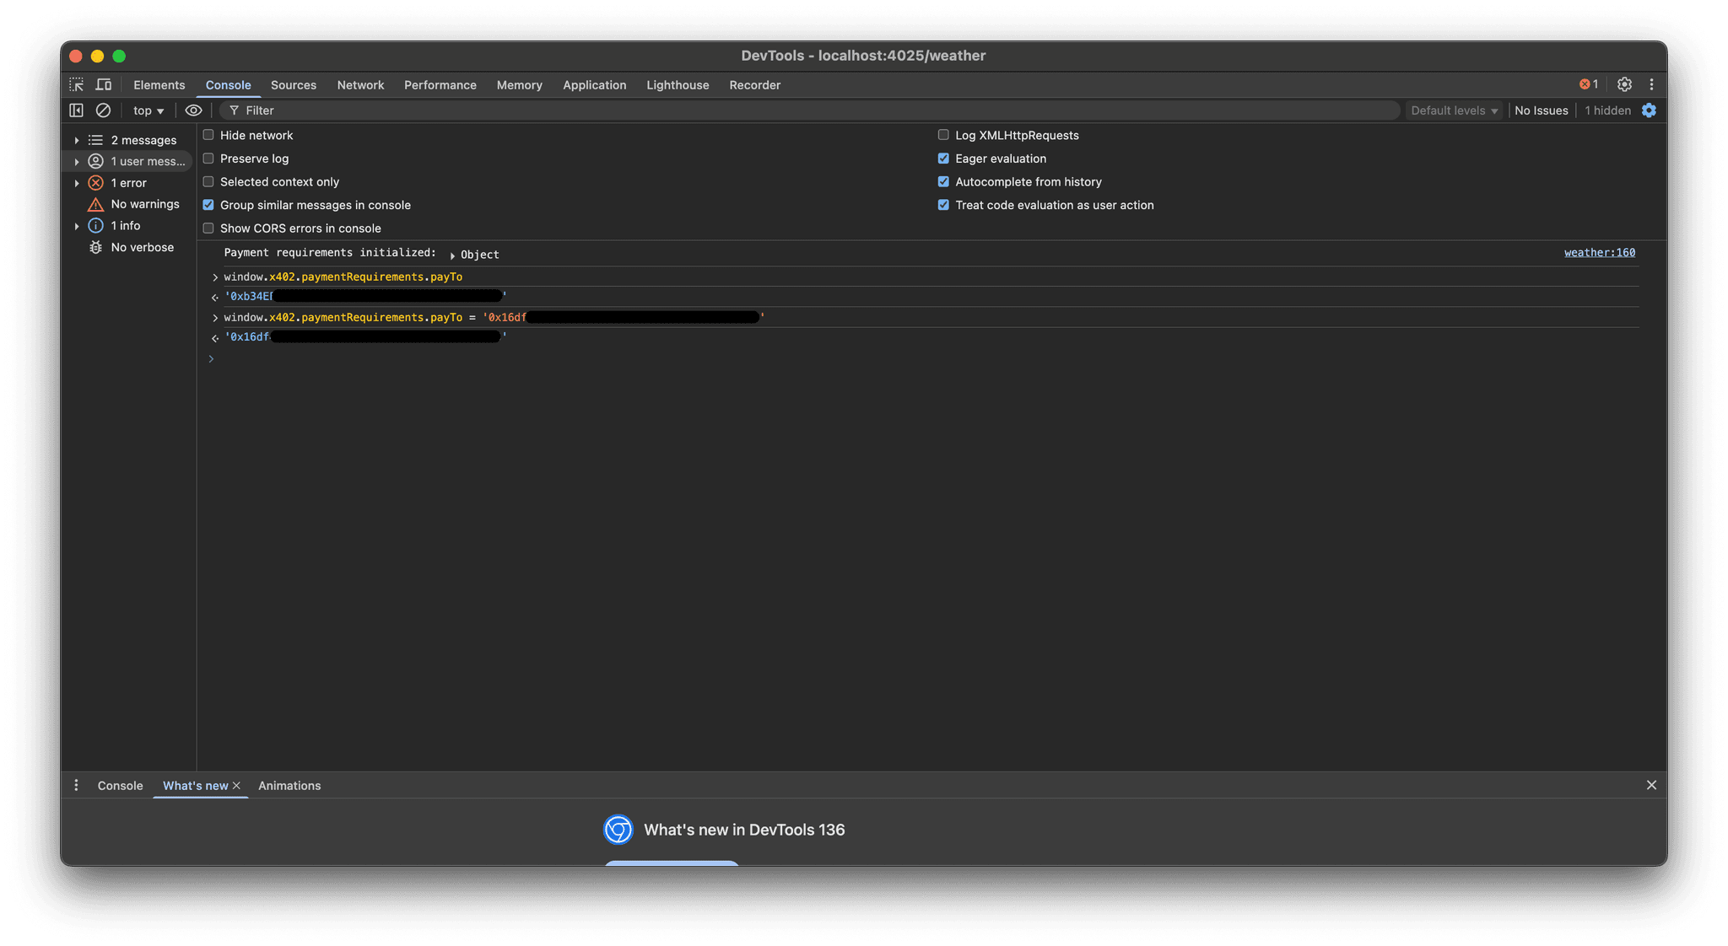Focus the console Filter input field

[810, 110]
